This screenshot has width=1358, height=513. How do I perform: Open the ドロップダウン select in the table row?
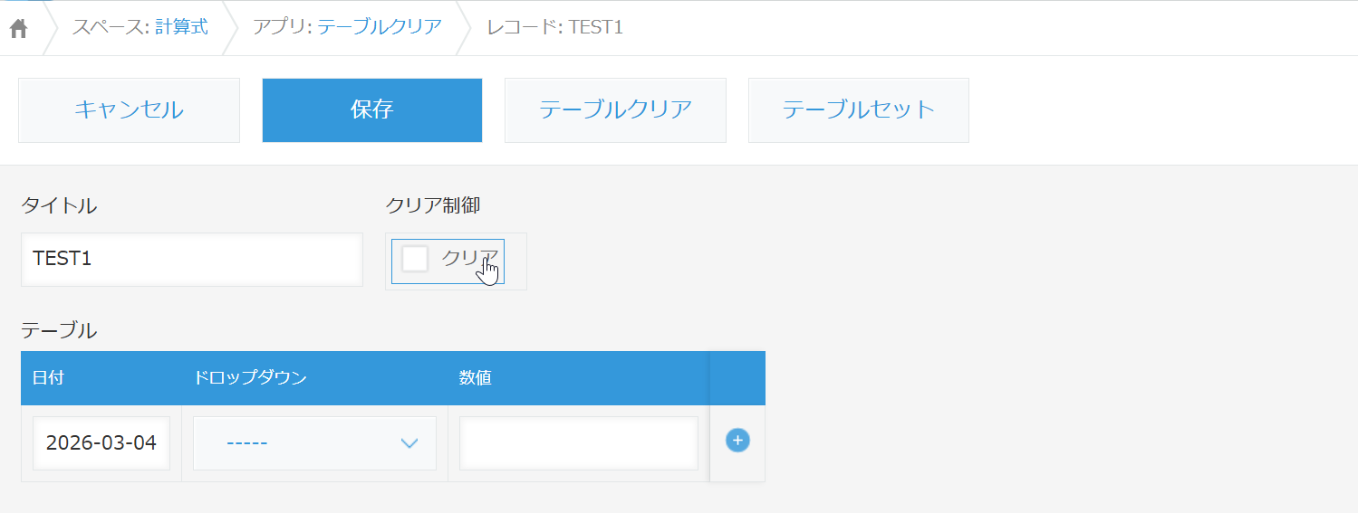point(314,443)
